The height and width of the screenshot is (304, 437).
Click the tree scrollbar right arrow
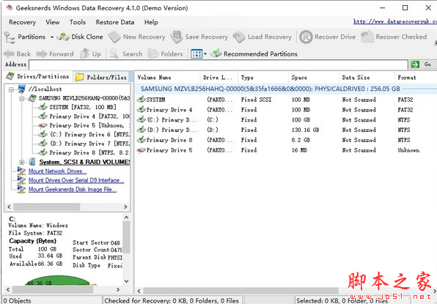125,207
